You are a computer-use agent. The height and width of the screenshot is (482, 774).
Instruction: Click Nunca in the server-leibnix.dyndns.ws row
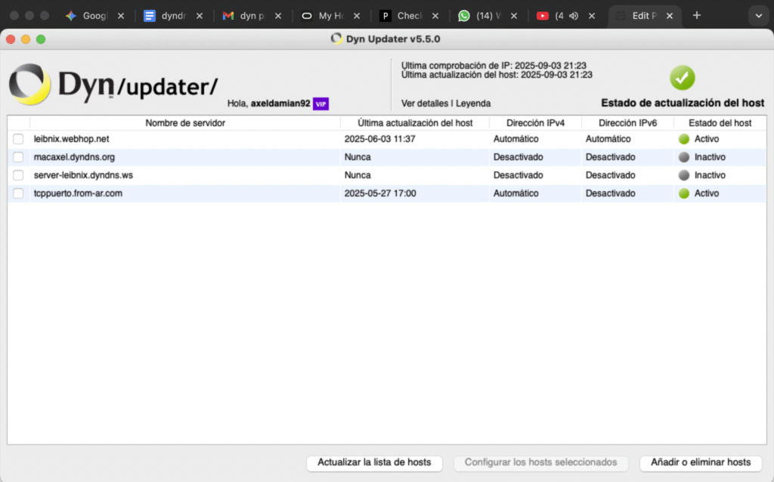tap(358, 175)
